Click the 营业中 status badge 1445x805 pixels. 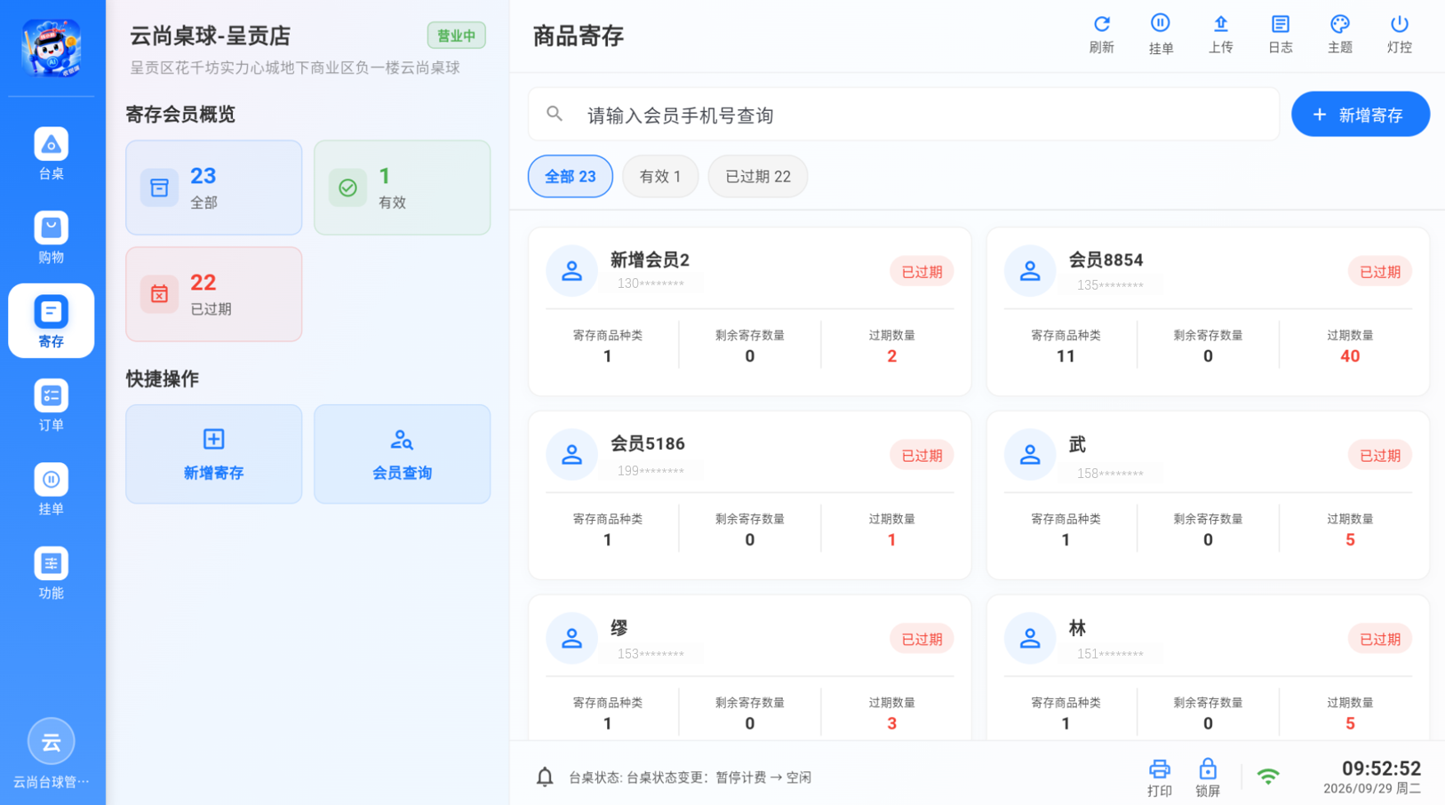coord(456,36)
